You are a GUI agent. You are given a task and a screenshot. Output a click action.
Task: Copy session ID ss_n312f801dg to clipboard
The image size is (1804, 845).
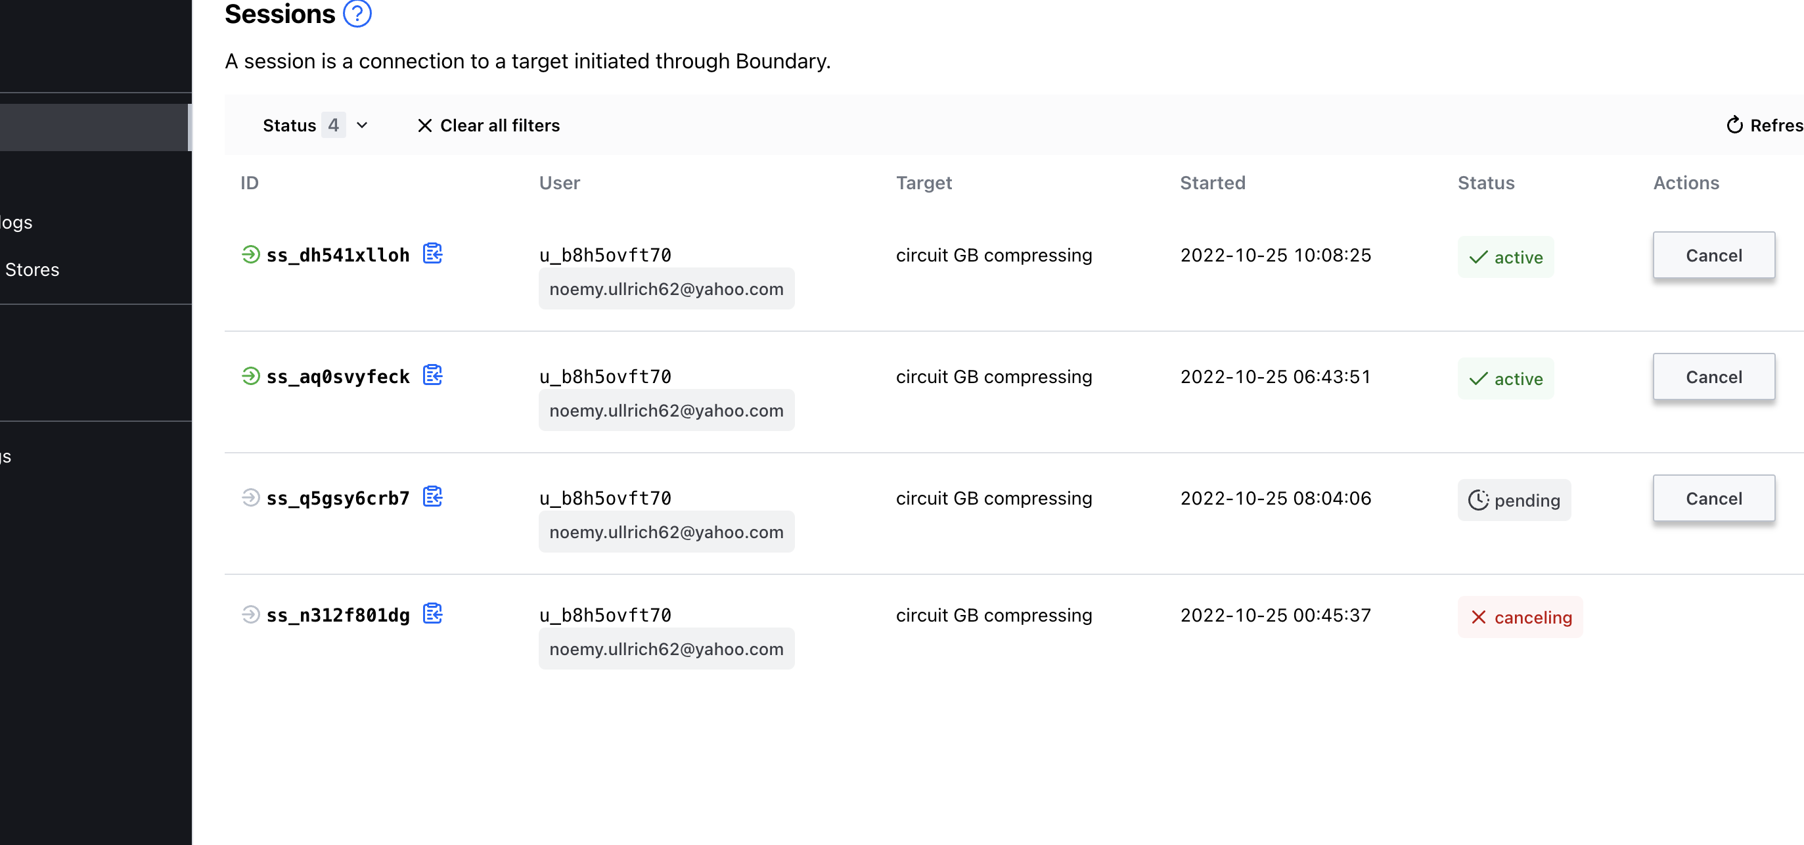(432, 613)
